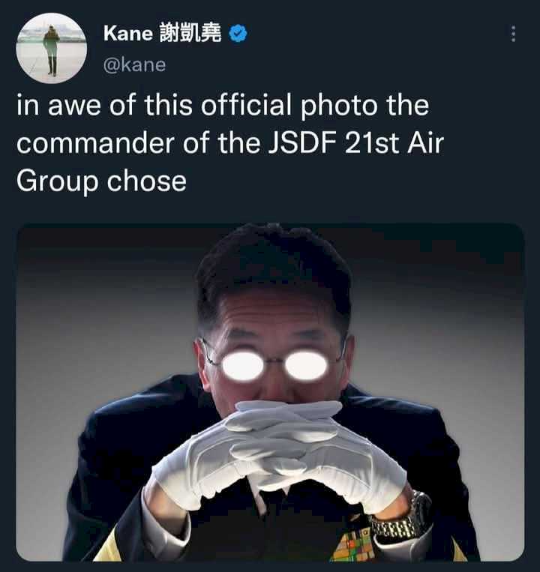
Task: Click the man's dark hair in the photo
Action: coord(271,270)
